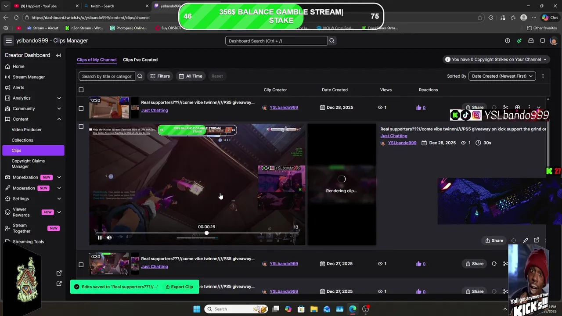Switch to Clips of My Channel tab

(97, 60)
